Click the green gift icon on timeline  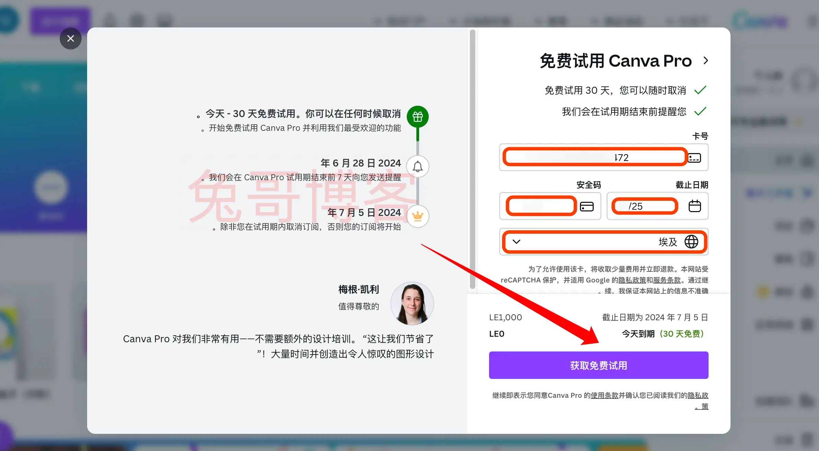(417, 117)
